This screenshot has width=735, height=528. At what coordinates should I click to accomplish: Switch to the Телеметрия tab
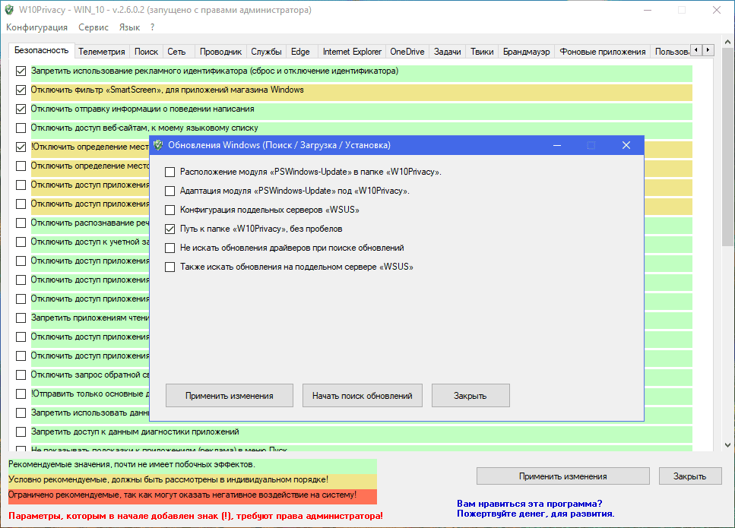[x=102, y=52]
